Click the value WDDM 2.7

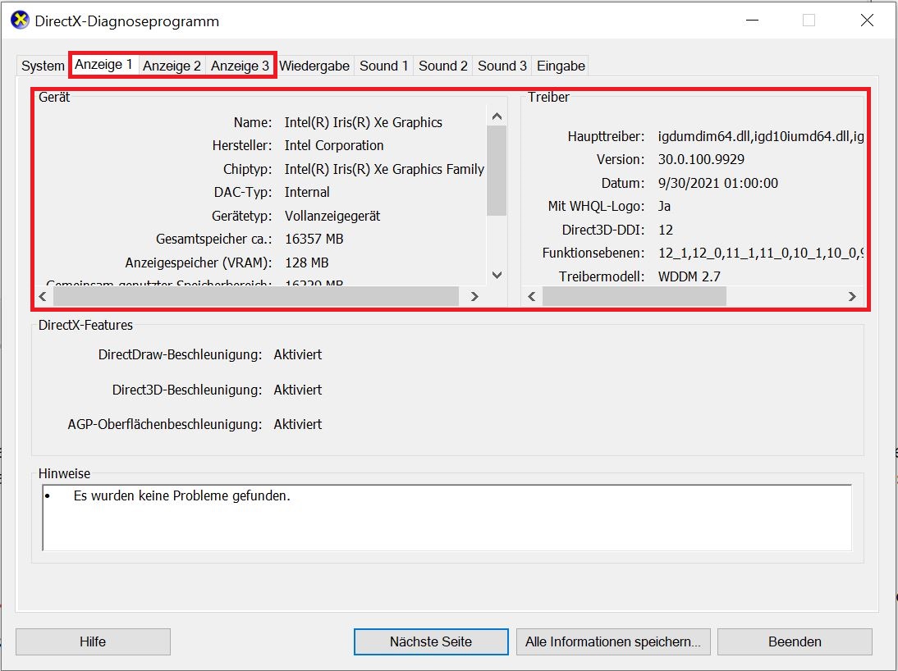coord(689,276)
